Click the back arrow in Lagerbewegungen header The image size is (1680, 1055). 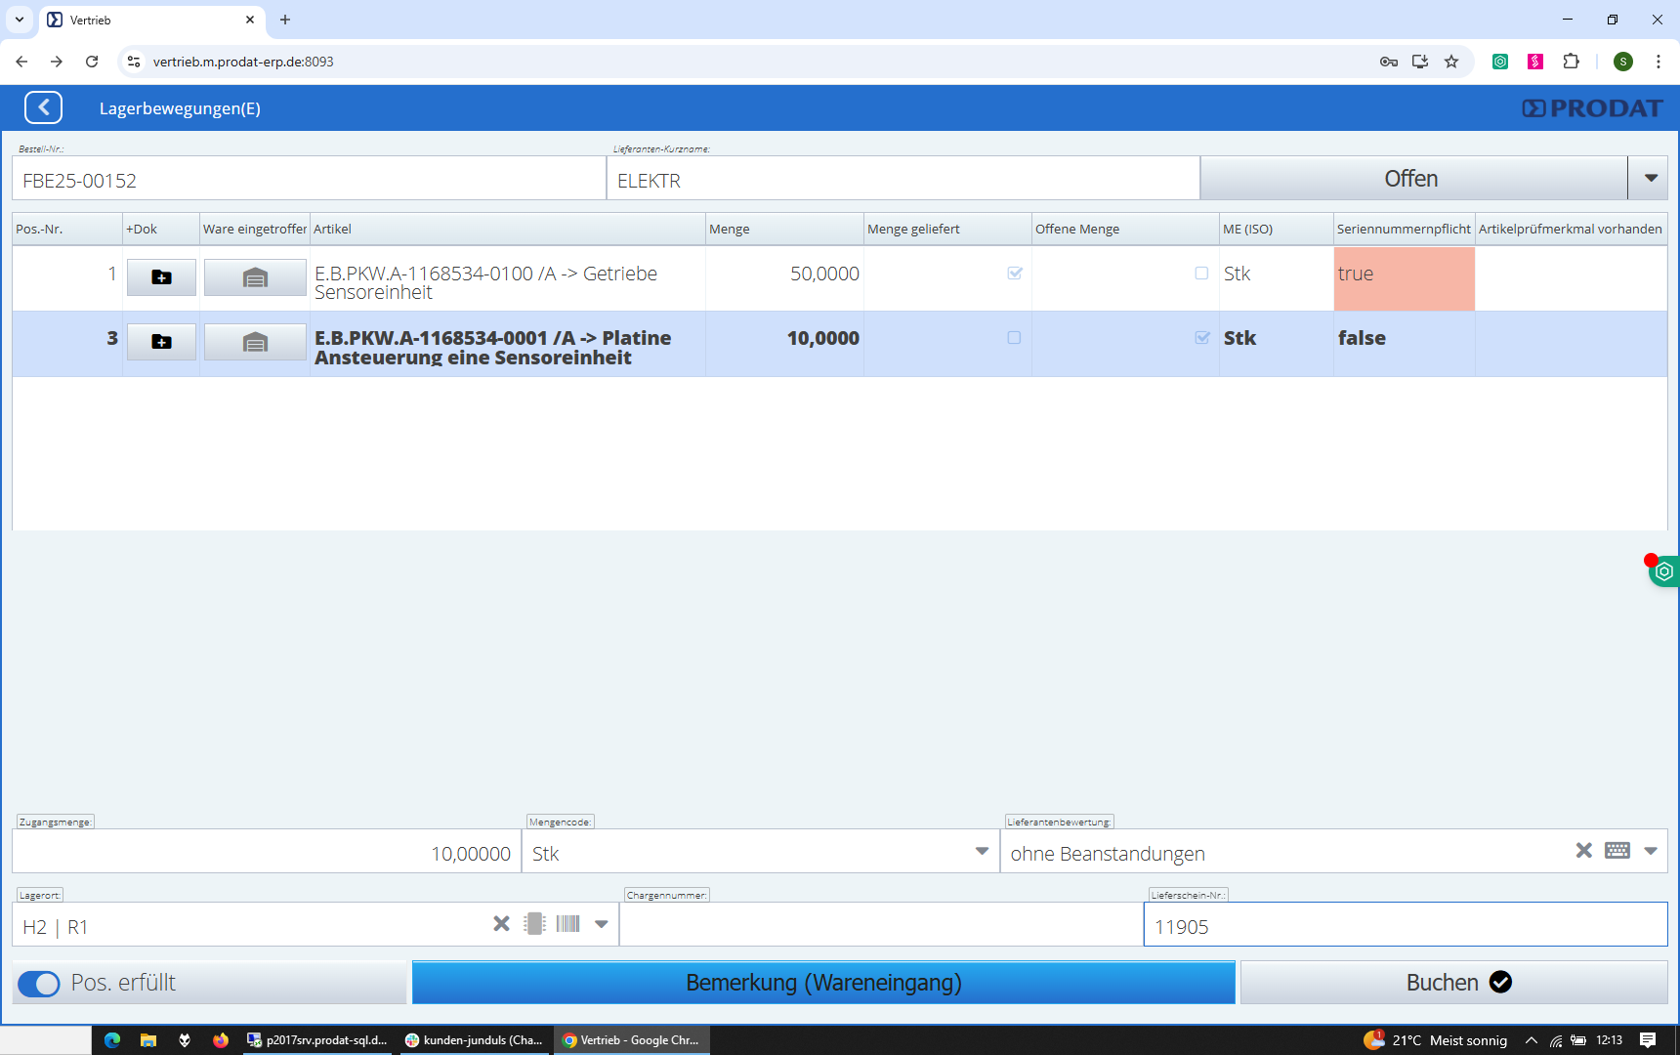pos(43,107)
